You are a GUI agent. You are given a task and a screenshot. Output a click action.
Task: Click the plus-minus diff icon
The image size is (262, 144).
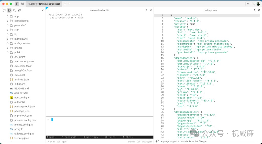tap(248, 4)
